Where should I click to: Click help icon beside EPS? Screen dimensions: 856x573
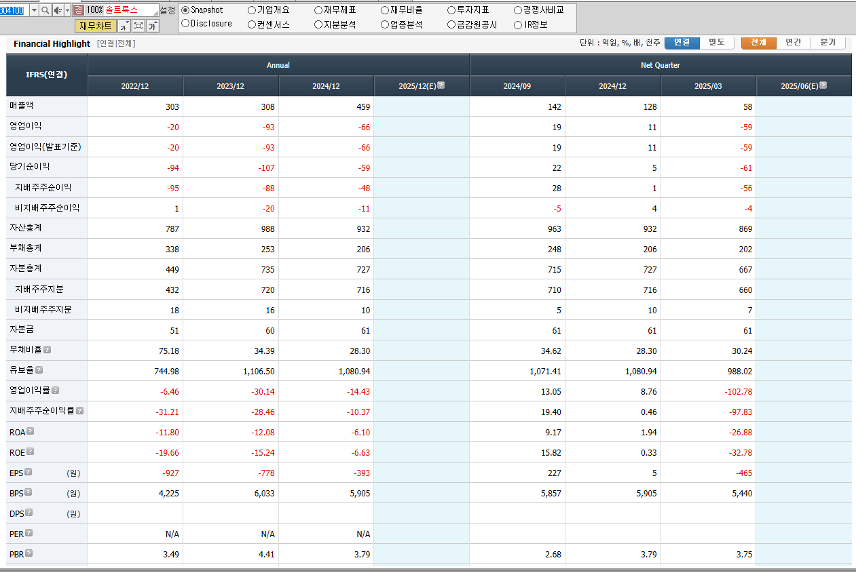(29, 472)
